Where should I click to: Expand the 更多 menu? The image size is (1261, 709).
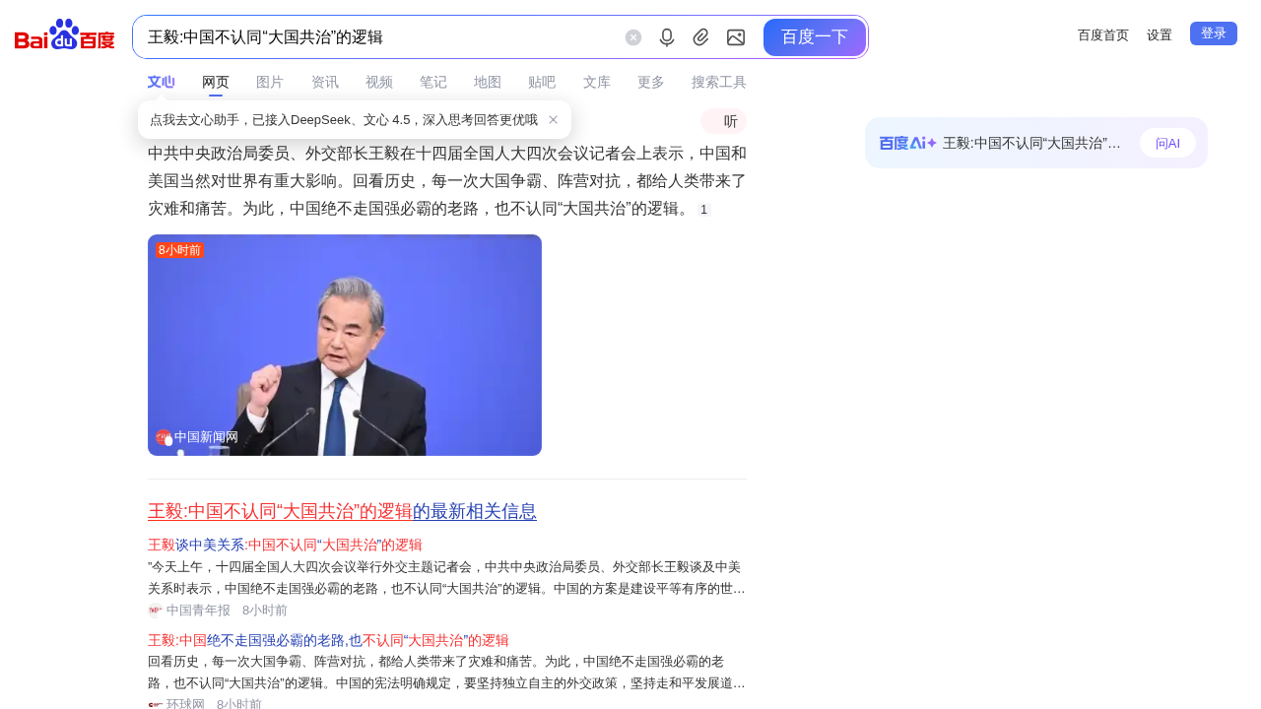(650, 82)
